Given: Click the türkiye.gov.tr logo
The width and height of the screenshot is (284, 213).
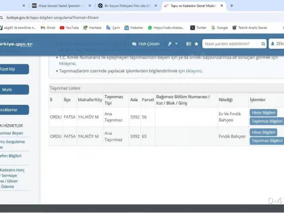Looking at the screenshot, I should point(16,44).
